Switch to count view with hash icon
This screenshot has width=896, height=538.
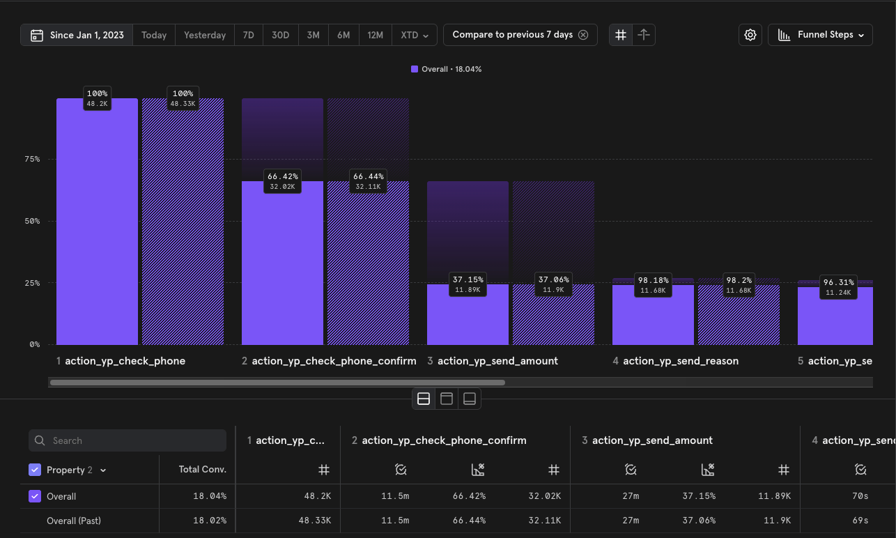[x=621, y=35]
